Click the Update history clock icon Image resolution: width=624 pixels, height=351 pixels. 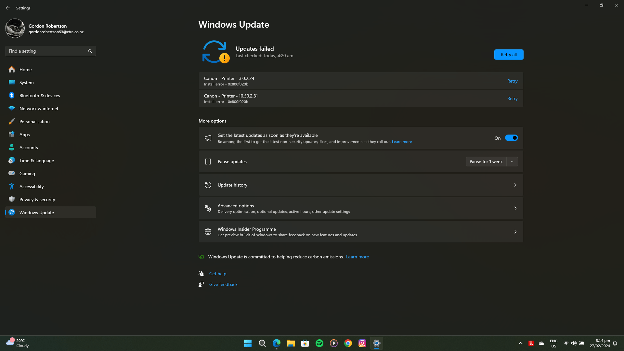208,185
